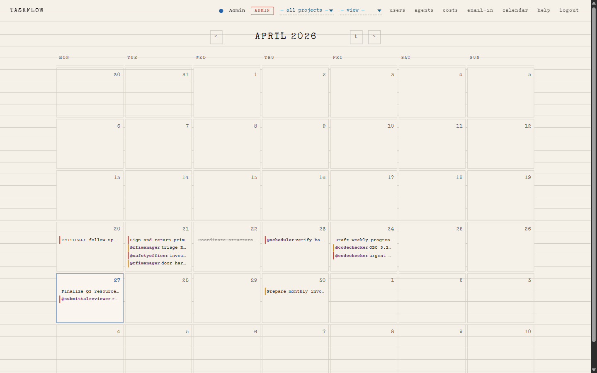This screenshot has height=373, width=597.
Task: Open the @scheduler verify task on April 23
Action: (295, 240)
